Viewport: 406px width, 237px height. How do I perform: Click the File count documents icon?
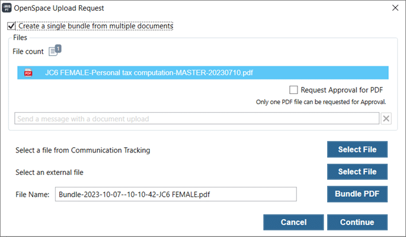coord(53,51)
